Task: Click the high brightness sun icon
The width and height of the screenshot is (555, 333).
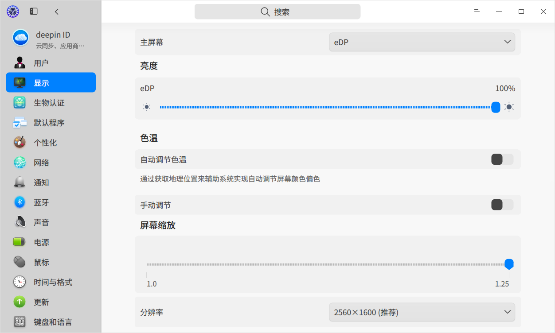Action: coord(509,107)
